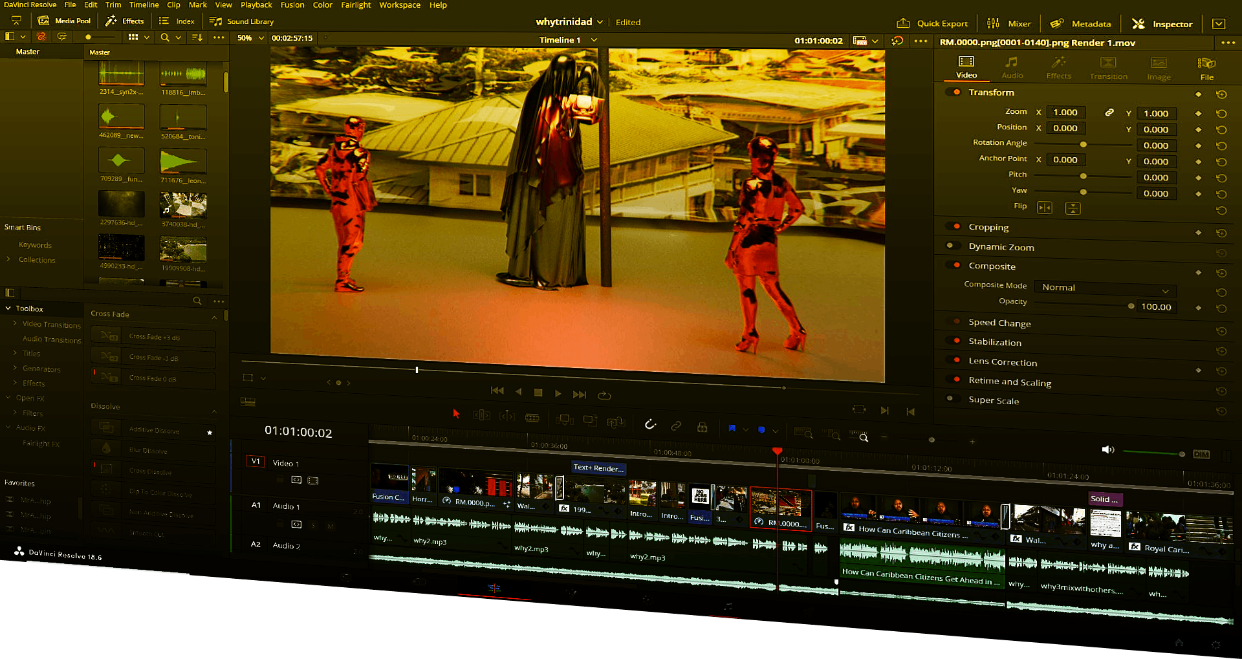Open the Playback menu

click(x=256, y=5)
